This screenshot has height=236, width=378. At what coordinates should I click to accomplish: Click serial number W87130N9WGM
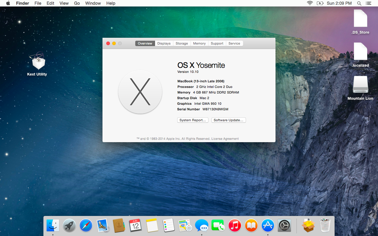point(215,109)
